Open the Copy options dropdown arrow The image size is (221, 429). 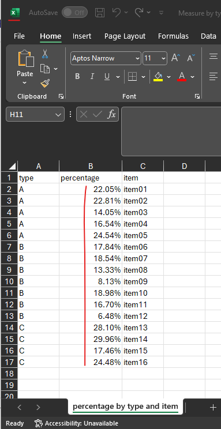pyautogui.click(x=55, y=69)
